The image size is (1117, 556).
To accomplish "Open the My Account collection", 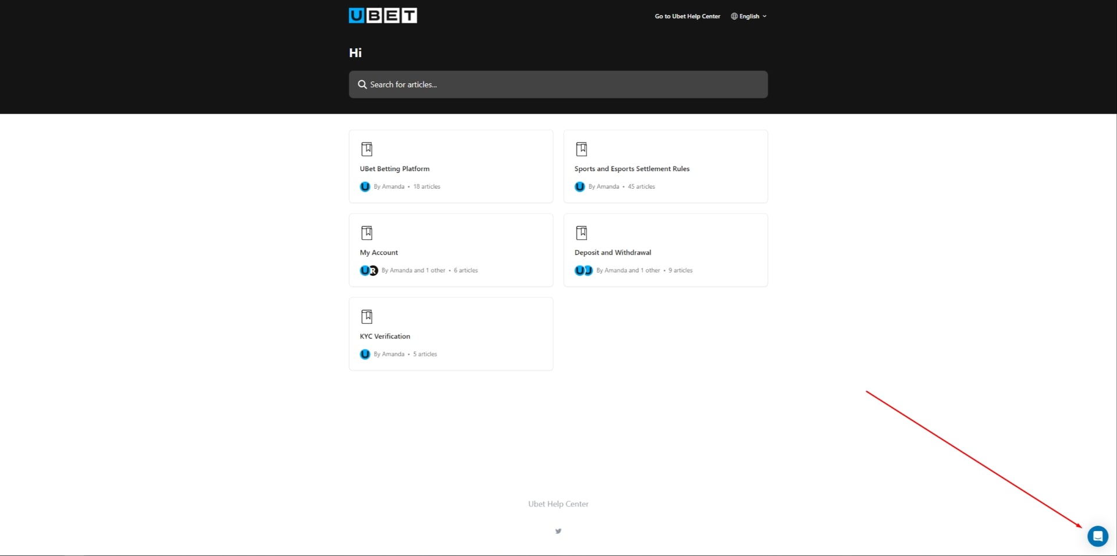I will pos(451,250).
